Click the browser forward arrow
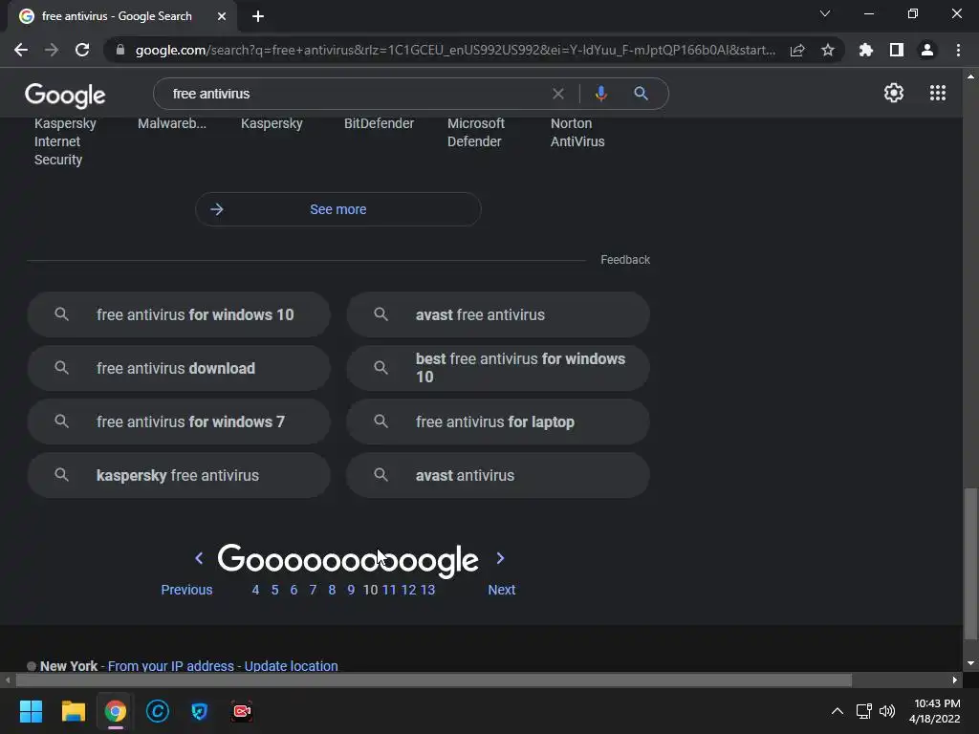The image size is (979, 734). (52, 50)
